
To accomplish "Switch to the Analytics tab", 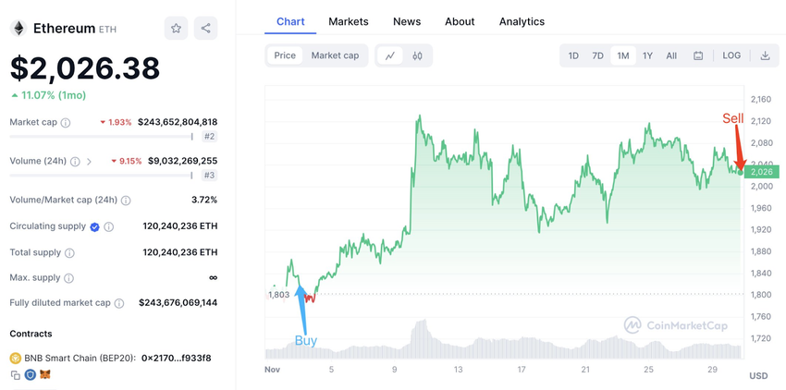I will [x=522, y=21].
